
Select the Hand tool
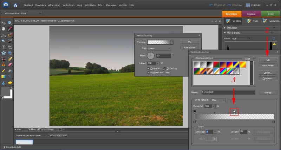coord(4,29)
